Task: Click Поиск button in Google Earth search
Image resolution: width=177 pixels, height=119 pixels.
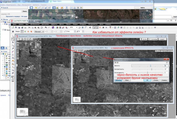Action: 25,11
